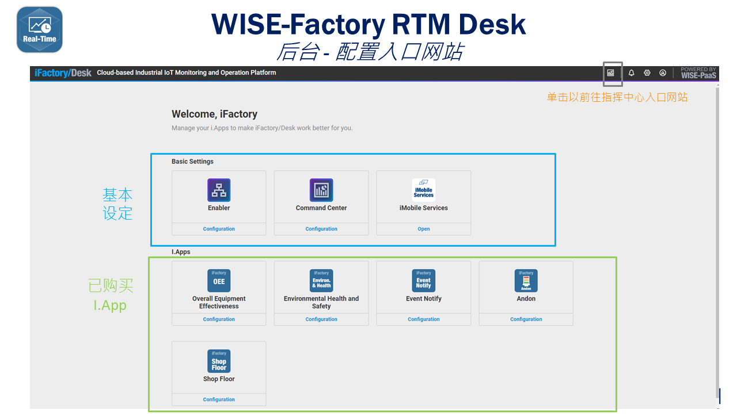Click the Basic Settings heading
The height and width of the screenshot is (414, 737).
pos(192,162)
